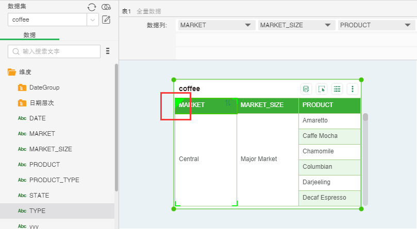Open the 日期层次 hierarchy folder
Viewport: 417px width, 229px height.
click(x=41, y=103)
